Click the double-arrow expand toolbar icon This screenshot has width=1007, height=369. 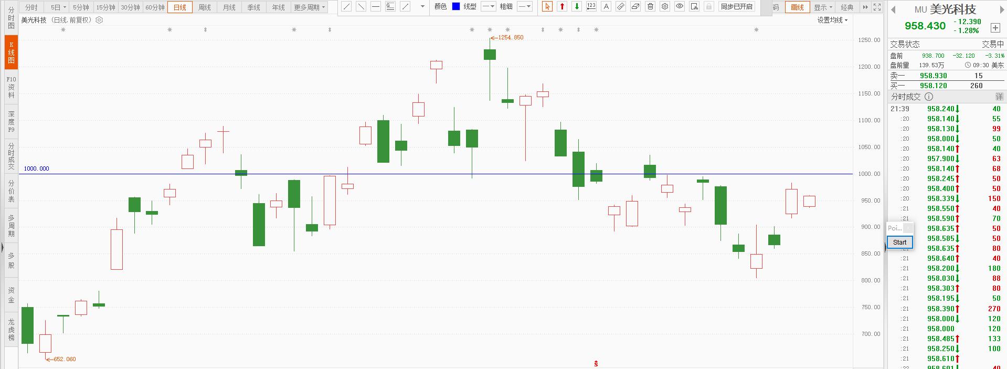(865, 7)
